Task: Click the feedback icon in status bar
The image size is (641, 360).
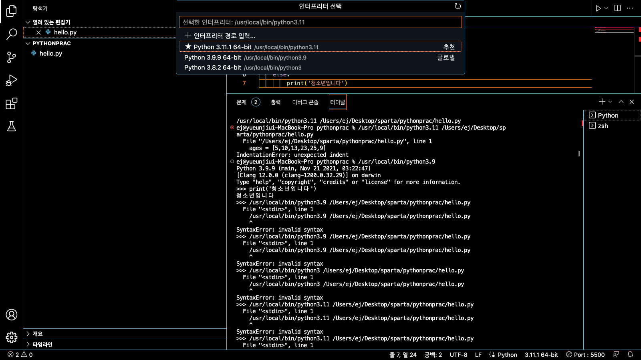Action: tap(616, 354)
